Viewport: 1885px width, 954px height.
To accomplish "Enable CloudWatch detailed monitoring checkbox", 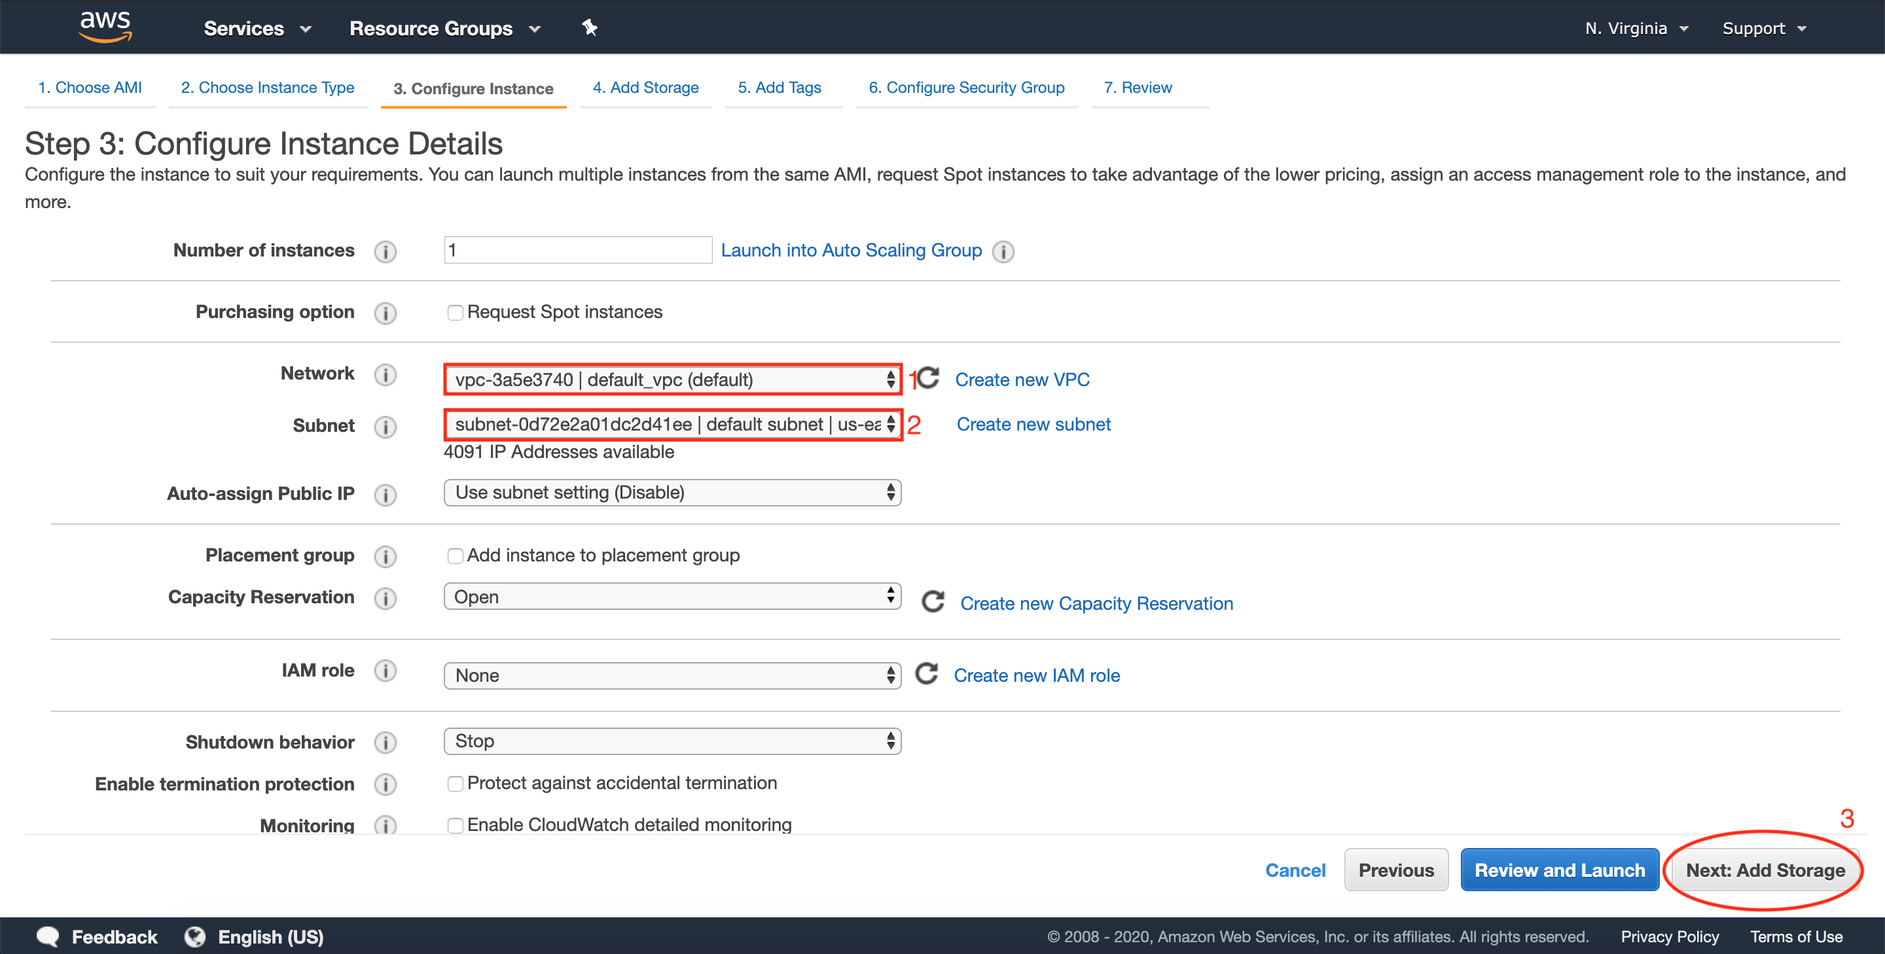I will pos(455,825).
